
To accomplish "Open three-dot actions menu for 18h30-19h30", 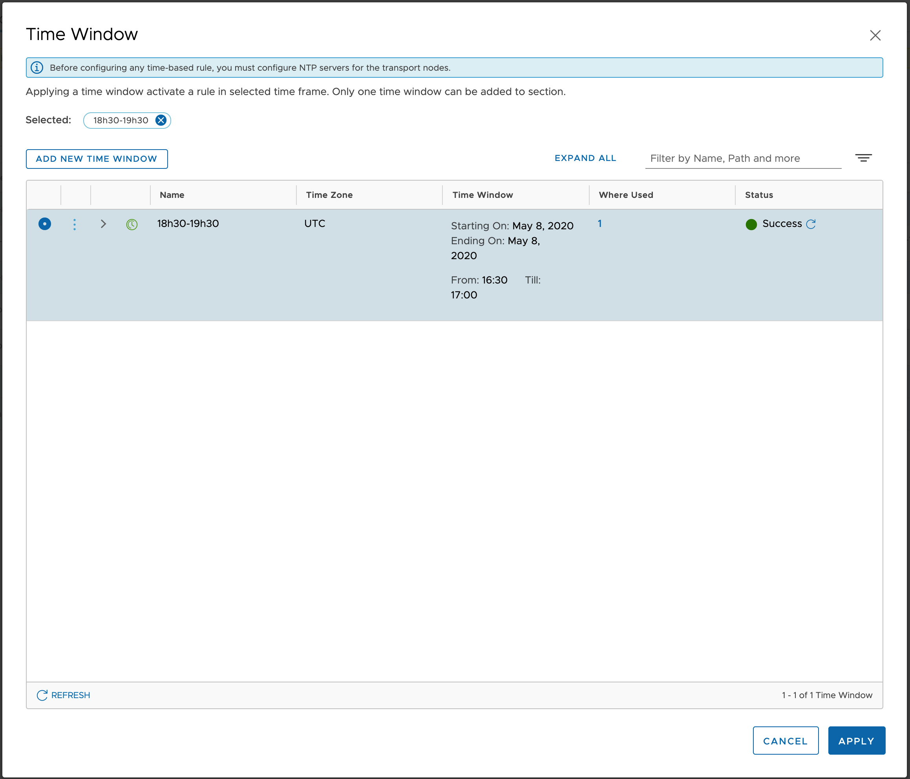I will tap(75, 224).
